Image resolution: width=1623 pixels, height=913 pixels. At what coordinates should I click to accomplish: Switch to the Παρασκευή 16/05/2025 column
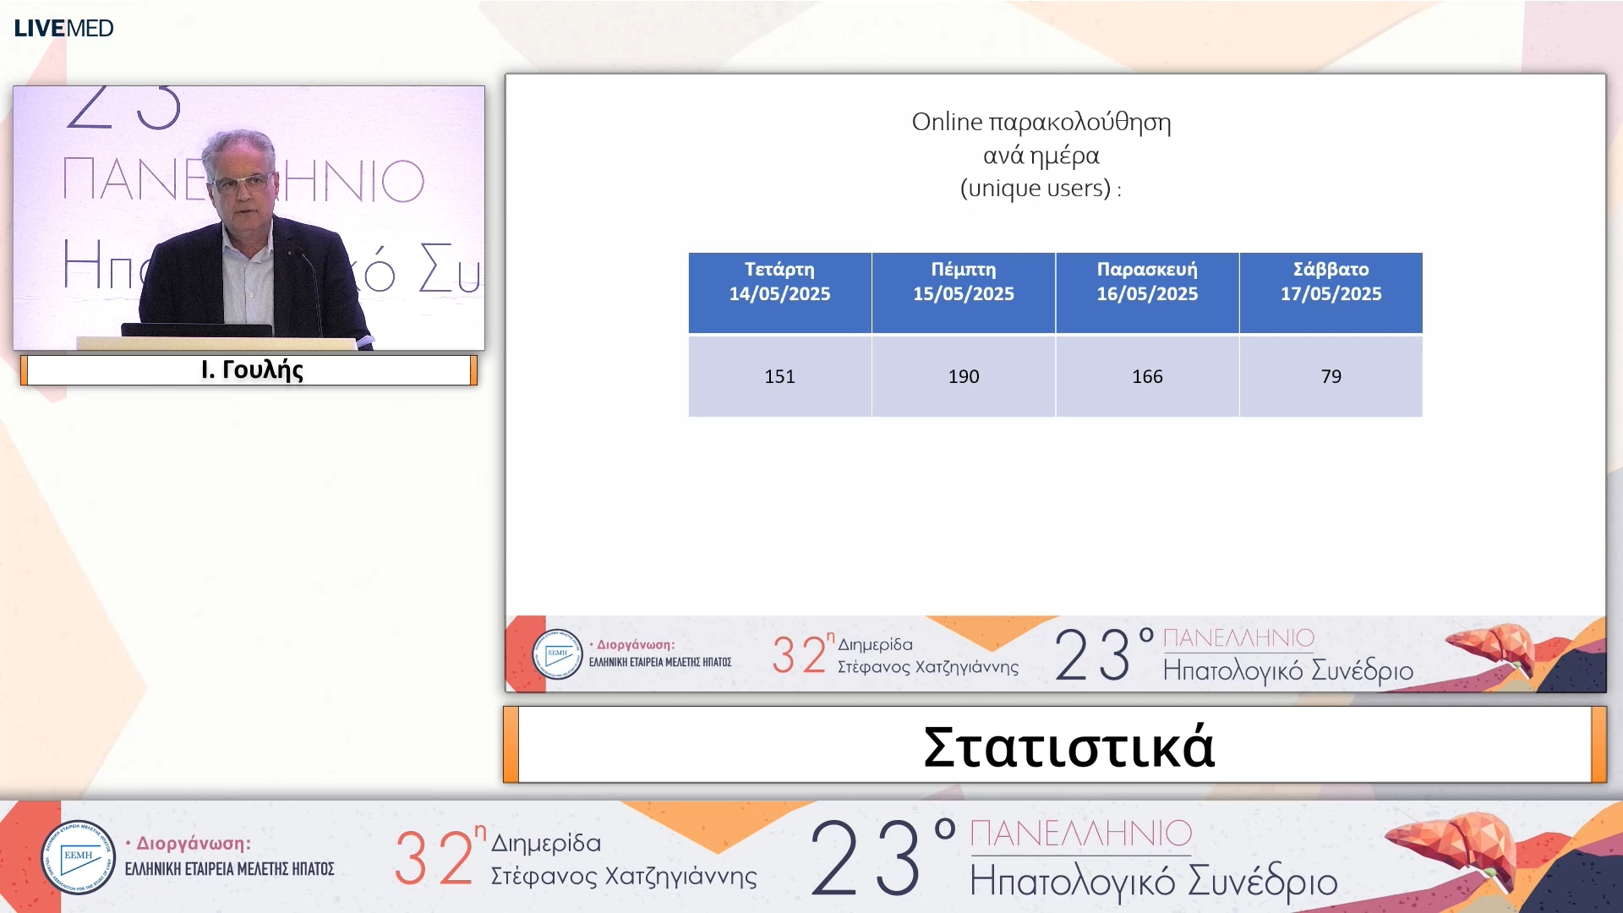pyautogui.click(x=1147, y=282)
